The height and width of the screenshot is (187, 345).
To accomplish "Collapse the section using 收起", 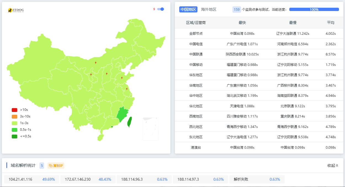I will pos(333,165).
